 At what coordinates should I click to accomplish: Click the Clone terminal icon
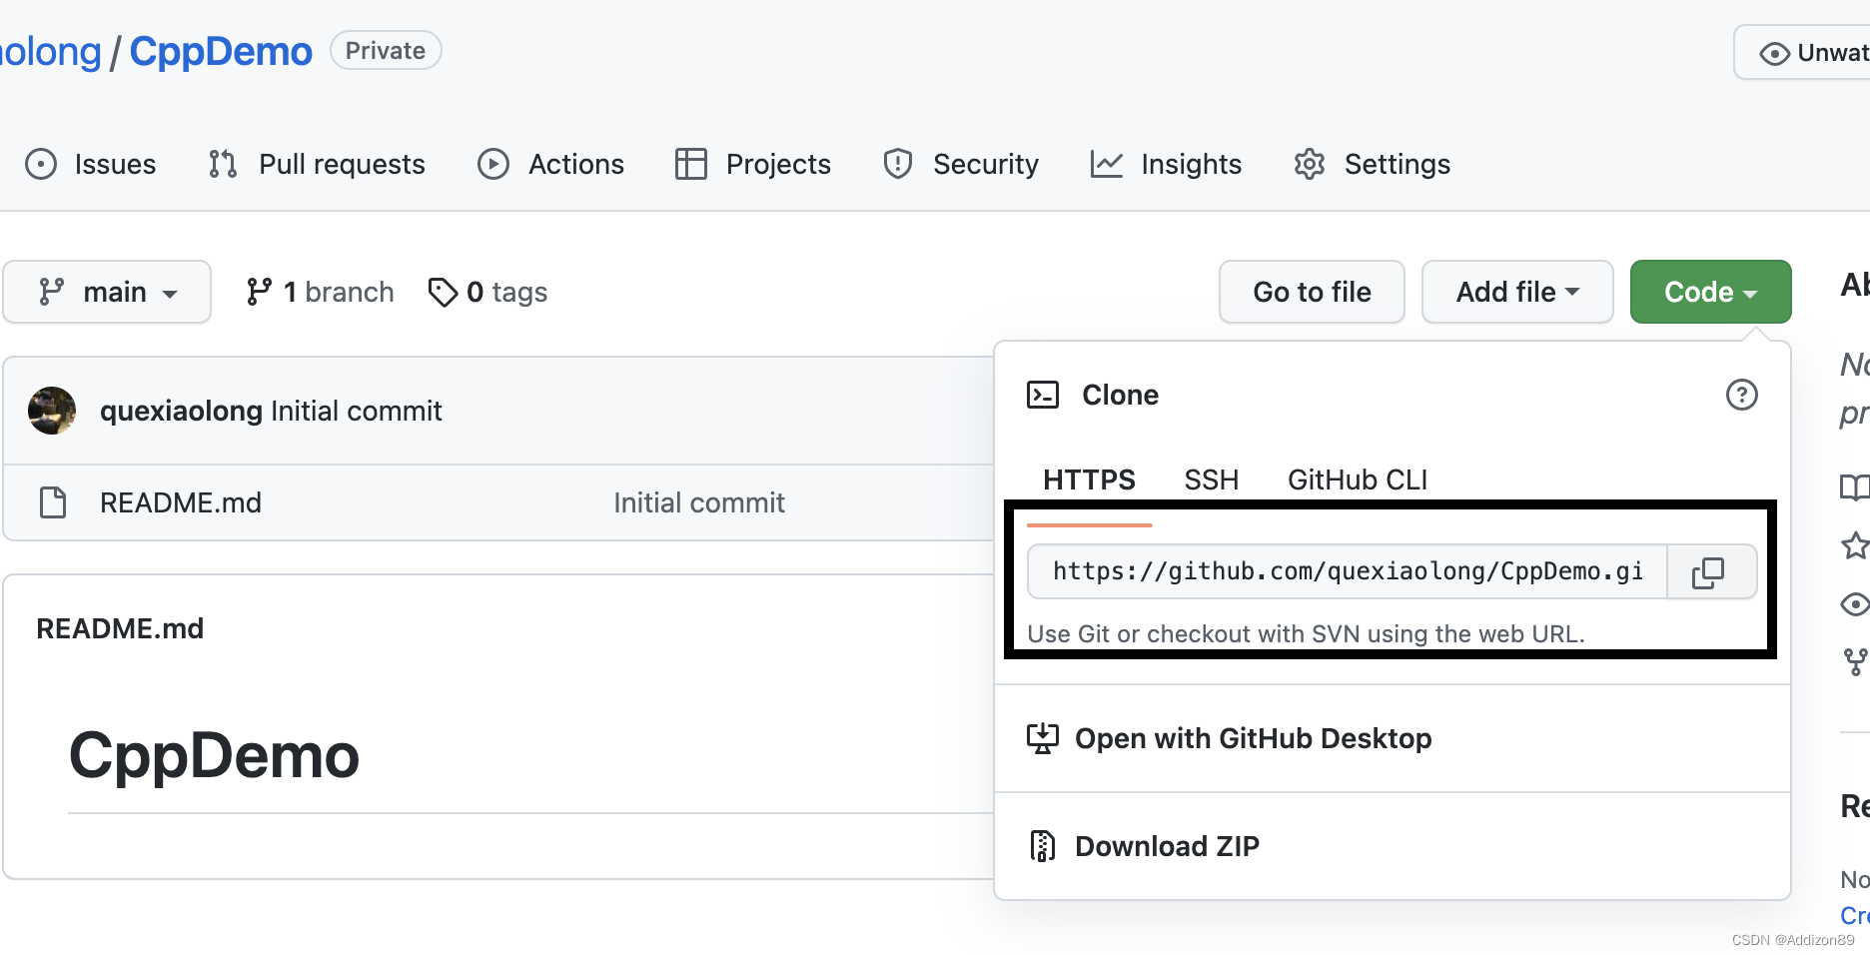coord(1043,395)
